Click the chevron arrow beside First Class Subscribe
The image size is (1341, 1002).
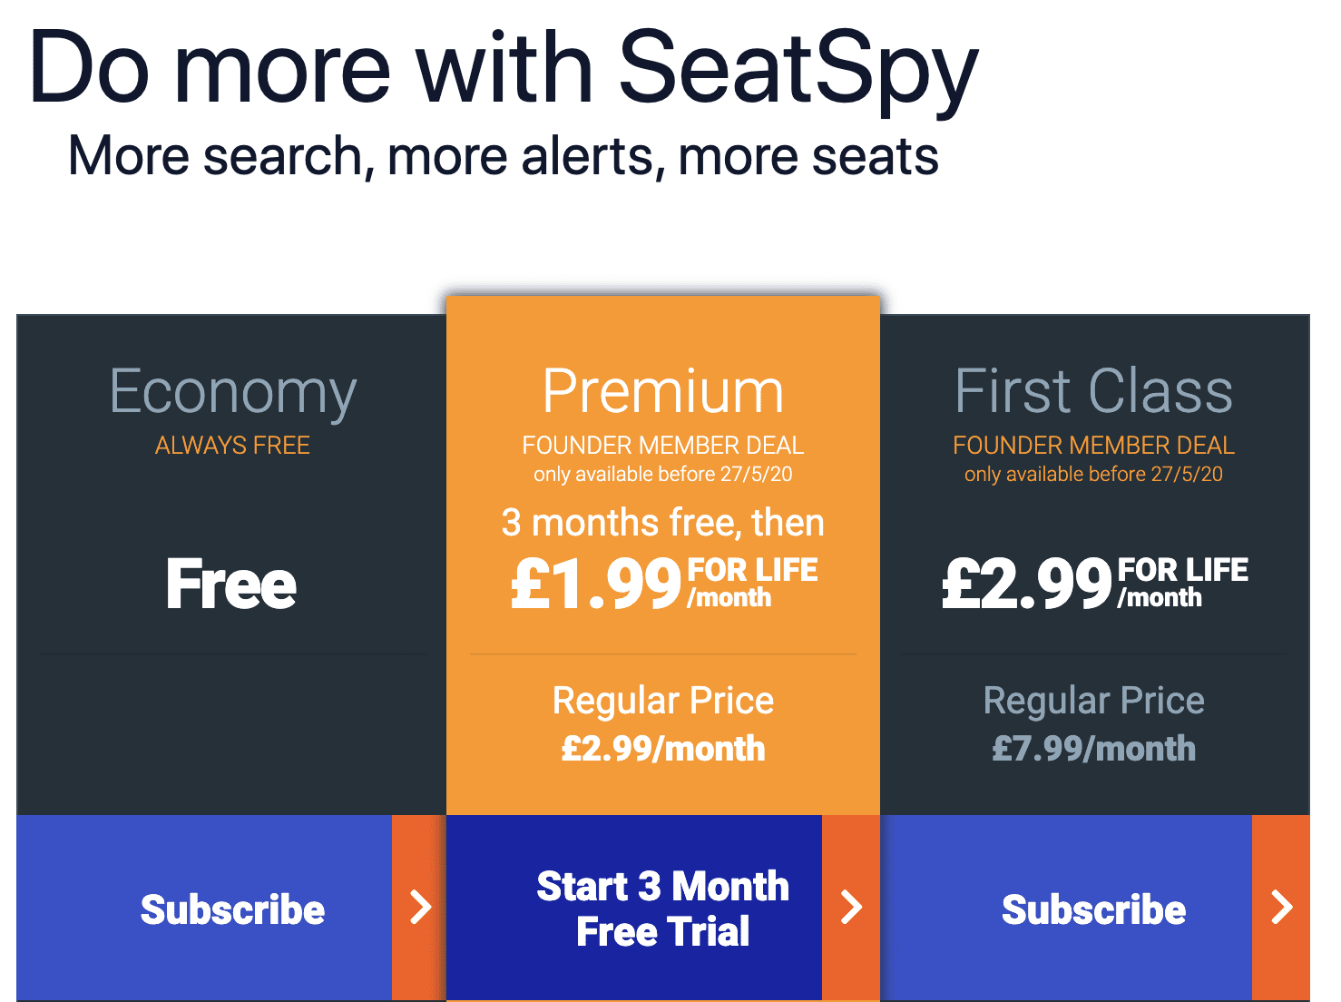1281,908
